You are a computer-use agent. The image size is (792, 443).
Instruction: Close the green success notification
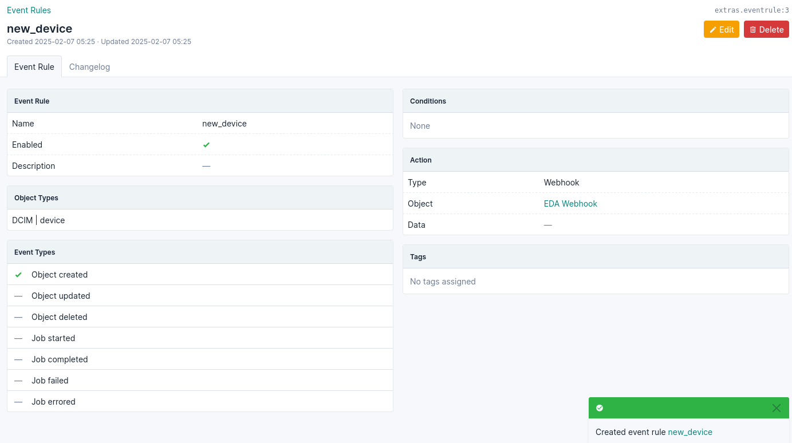pyautogui.click(x=776, y=408)
